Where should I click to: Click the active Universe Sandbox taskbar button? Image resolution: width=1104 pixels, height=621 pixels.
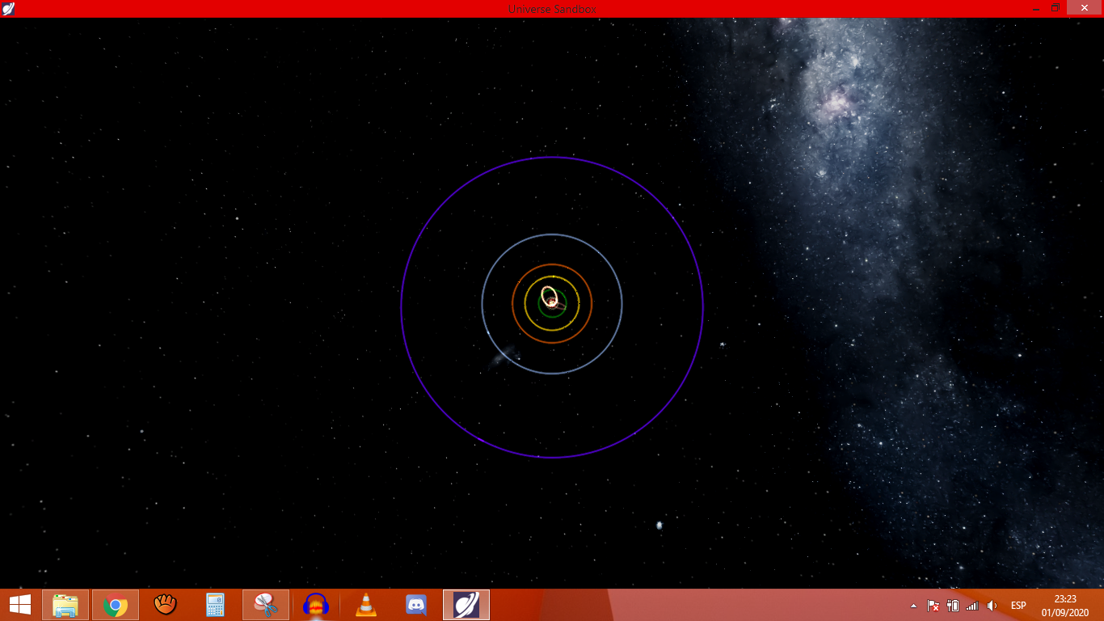click(466, 605)
